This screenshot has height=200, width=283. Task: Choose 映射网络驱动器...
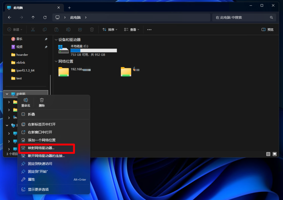point(54,148)
